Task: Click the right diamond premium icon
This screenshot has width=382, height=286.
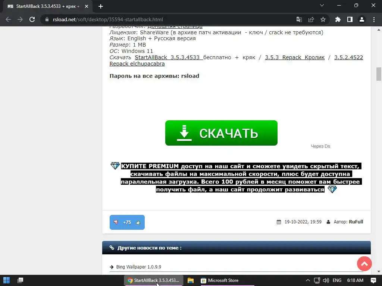Action: point(332,189)
